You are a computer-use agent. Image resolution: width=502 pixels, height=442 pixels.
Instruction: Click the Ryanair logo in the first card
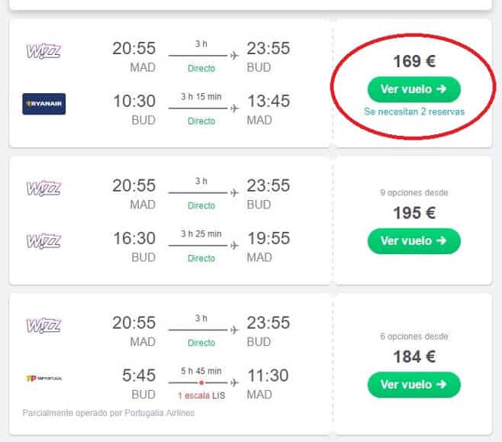click(x=44, y=104)
